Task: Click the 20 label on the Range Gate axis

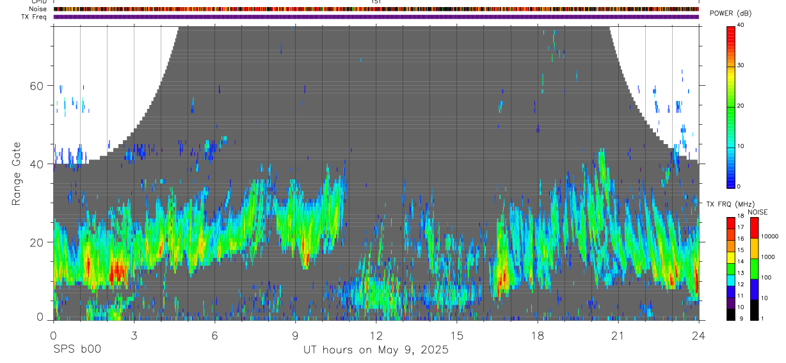Action: click(x=37, y=242)
